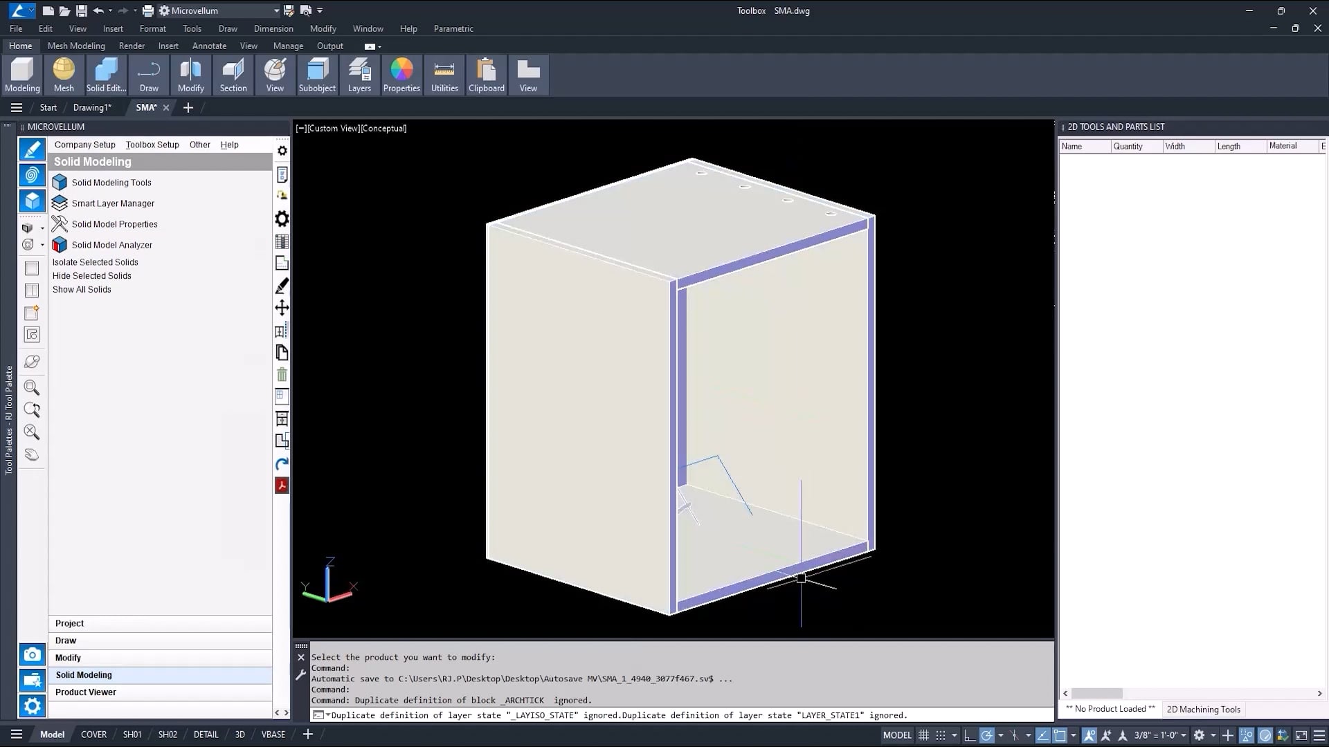
Task: Open Company Setup in Microvellum panel
Action: coord(84,145)
